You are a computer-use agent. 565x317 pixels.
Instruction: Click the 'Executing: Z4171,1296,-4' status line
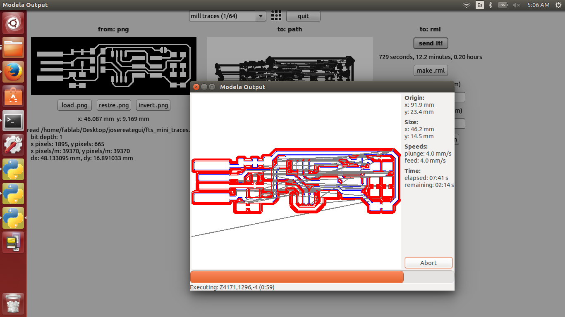click(232, 287)
